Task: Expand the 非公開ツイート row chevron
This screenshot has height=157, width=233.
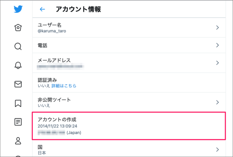Action: 217,102
